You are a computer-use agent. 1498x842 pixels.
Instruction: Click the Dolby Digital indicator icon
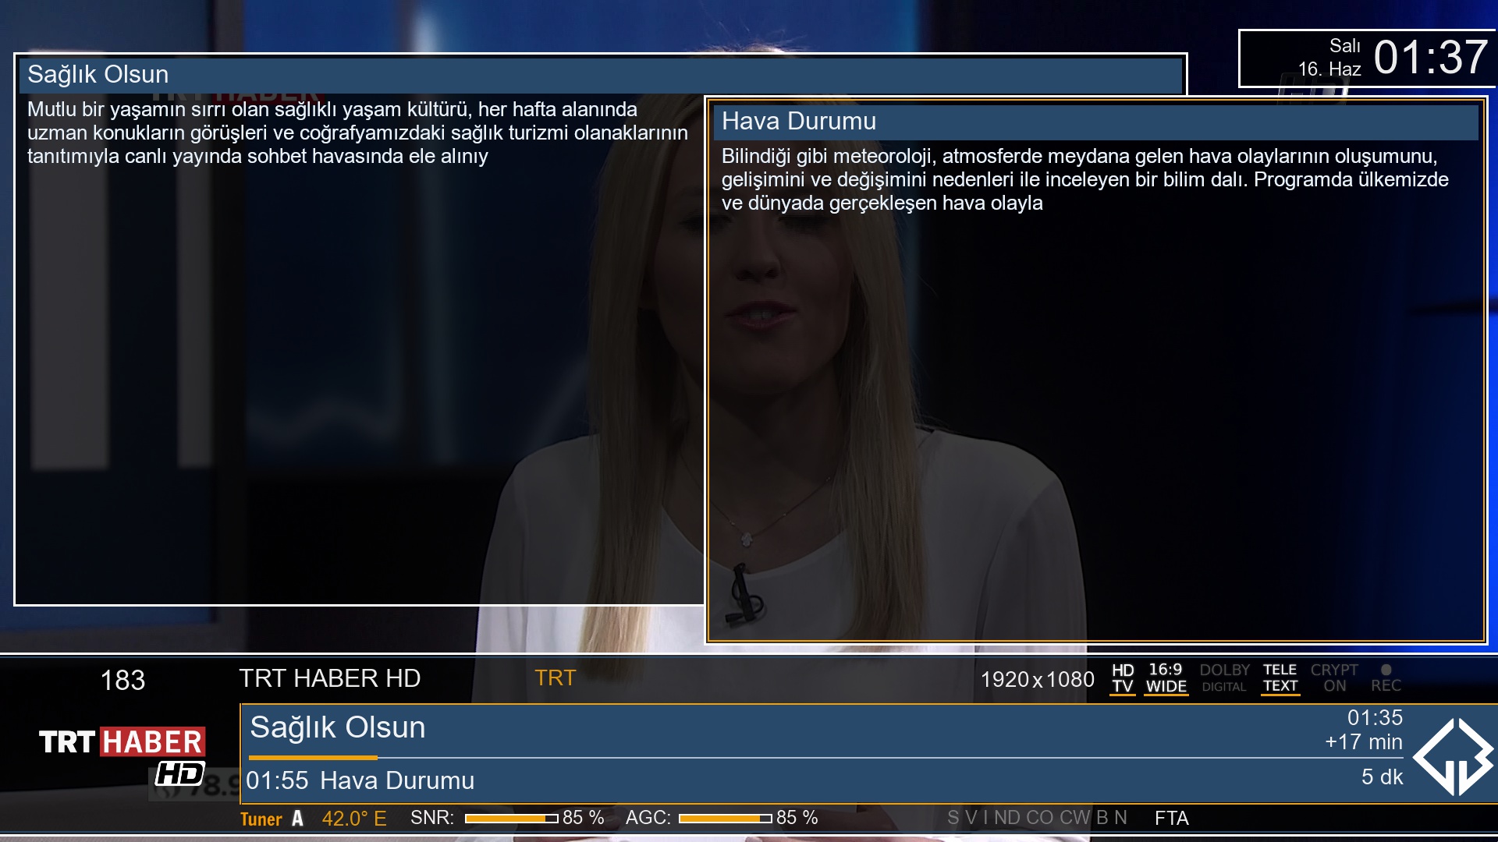pyautogui.click(x=1224, y=678)
